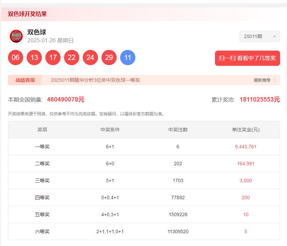Open the 25011期 issue dropdown
This screenshot has width=287, height=246.
(x=260, y=36)
